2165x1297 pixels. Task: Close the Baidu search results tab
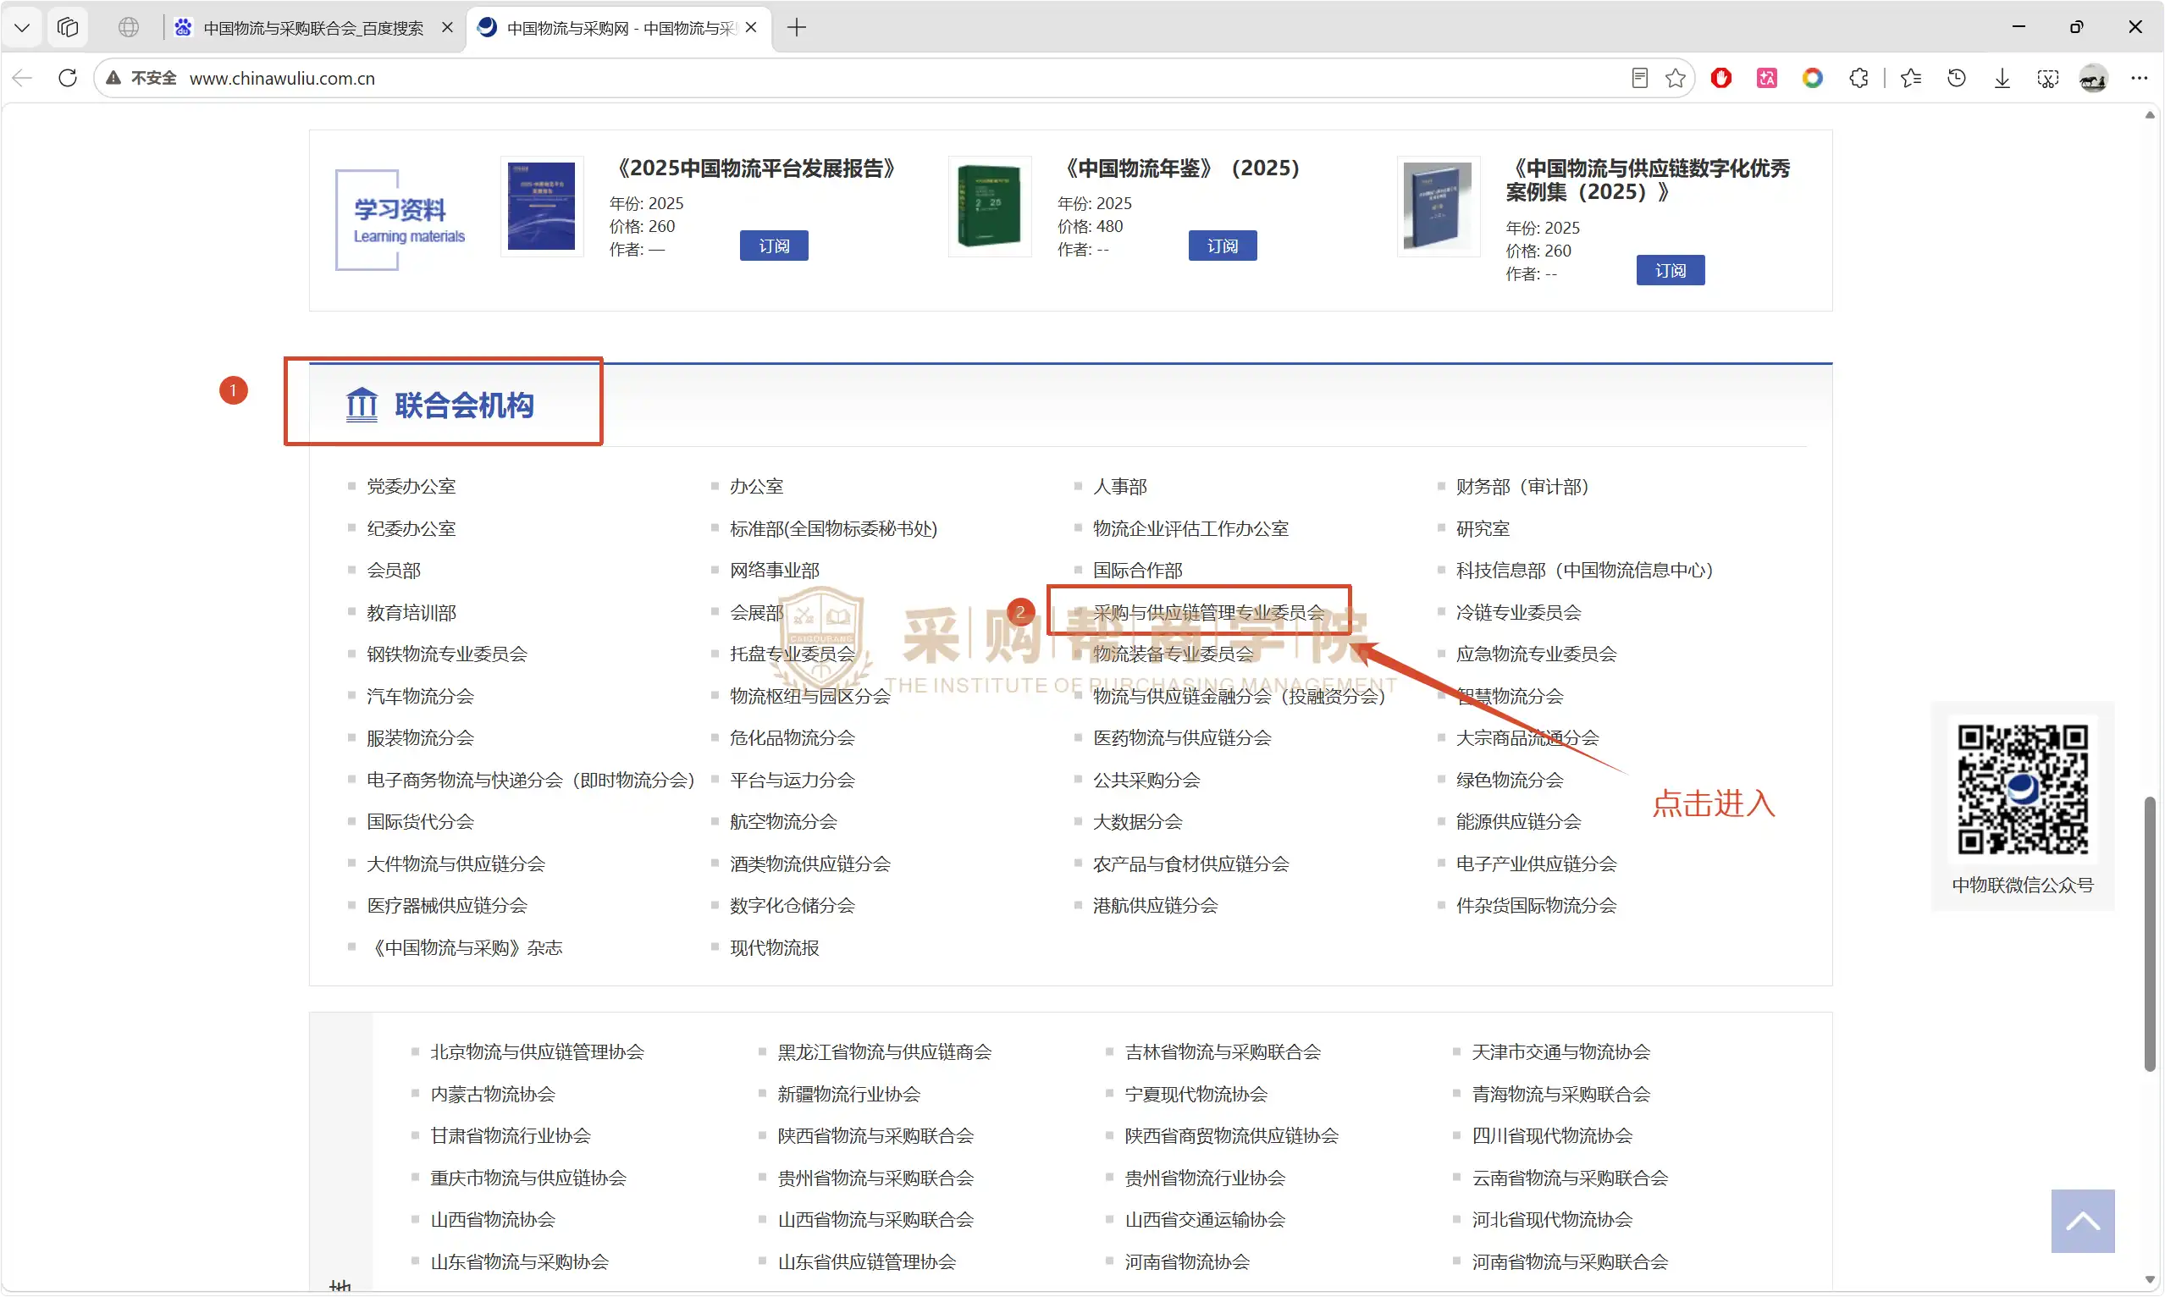[448, 28]
